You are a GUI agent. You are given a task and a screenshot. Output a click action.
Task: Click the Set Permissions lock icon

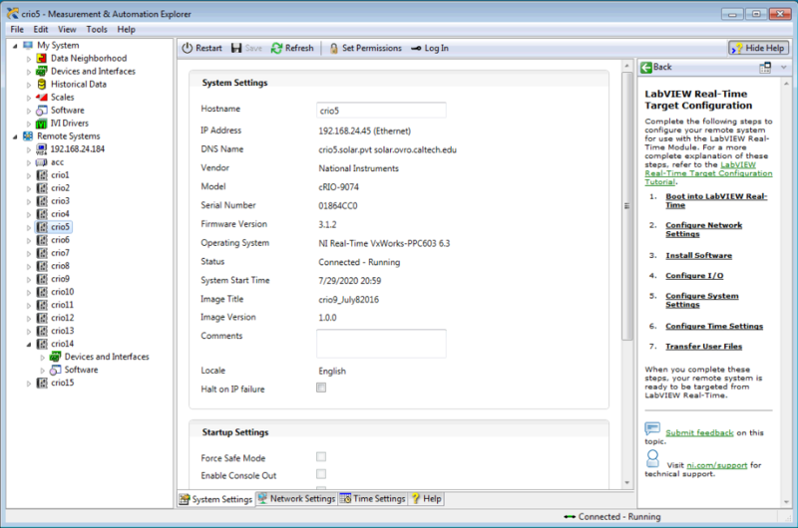[334, 48]
